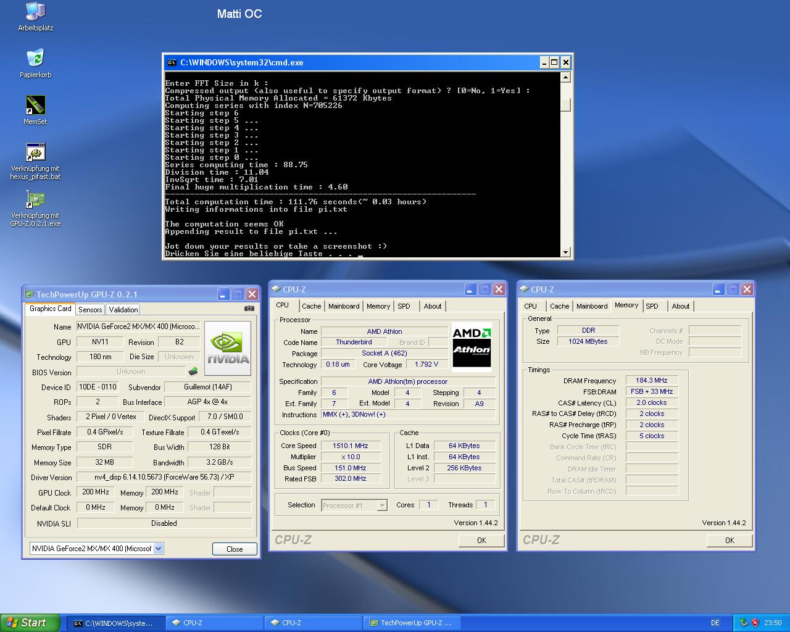Select the GPU-Z Graphics Card tab
Viewport: 790px width, 632px height.
click(x=51, y=309)
